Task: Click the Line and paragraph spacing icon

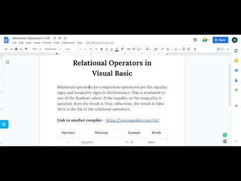Action: (x=156, y=49)
